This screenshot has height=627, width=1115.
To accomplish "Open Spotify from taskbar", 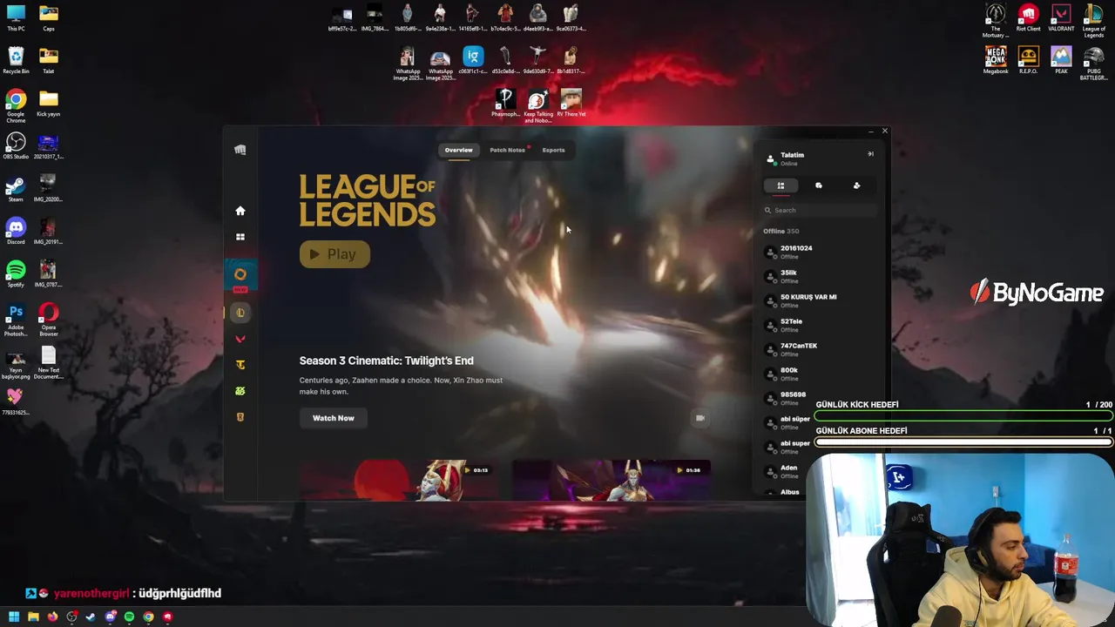I will pyautogui.click(x=129, y=617).
